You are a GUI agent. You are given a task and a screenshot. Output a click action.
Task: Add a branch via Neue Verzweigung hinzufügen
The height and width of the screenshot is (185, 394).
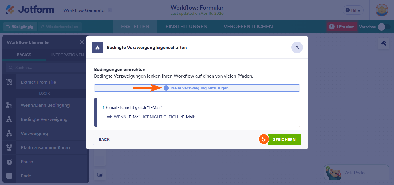click(197, 88)
